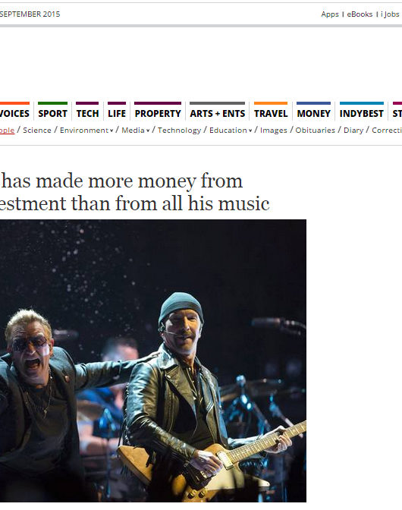Image resolution: width=402 pixels, height=510 pixels.
Task: Open the eBooks link
Action: tap(360, 14)
